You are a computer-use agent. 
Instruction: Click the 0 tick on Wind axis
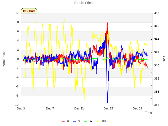click(18, 59)
